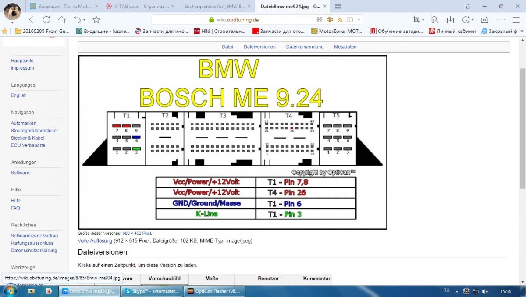Jump to the Datei section tab
This screenshot has height=297, width=526.
[227, 46]
